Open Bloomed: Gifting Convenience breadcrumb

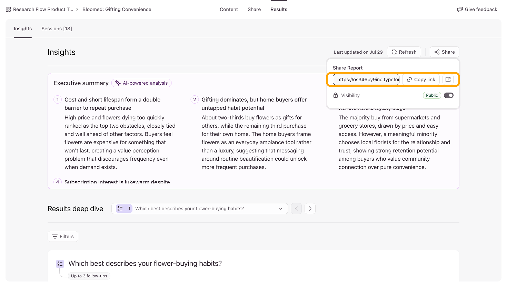coord(117,9)
